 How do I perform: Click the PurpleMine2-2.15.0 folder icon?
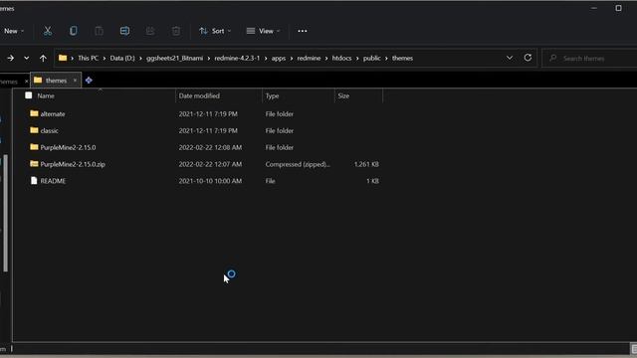pos(34,147)
